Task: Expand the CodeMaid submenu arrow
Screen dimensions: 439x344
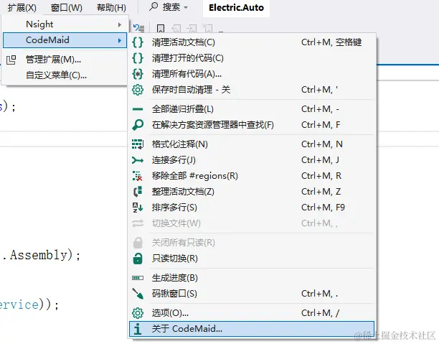Action: (x=120, y=40)
